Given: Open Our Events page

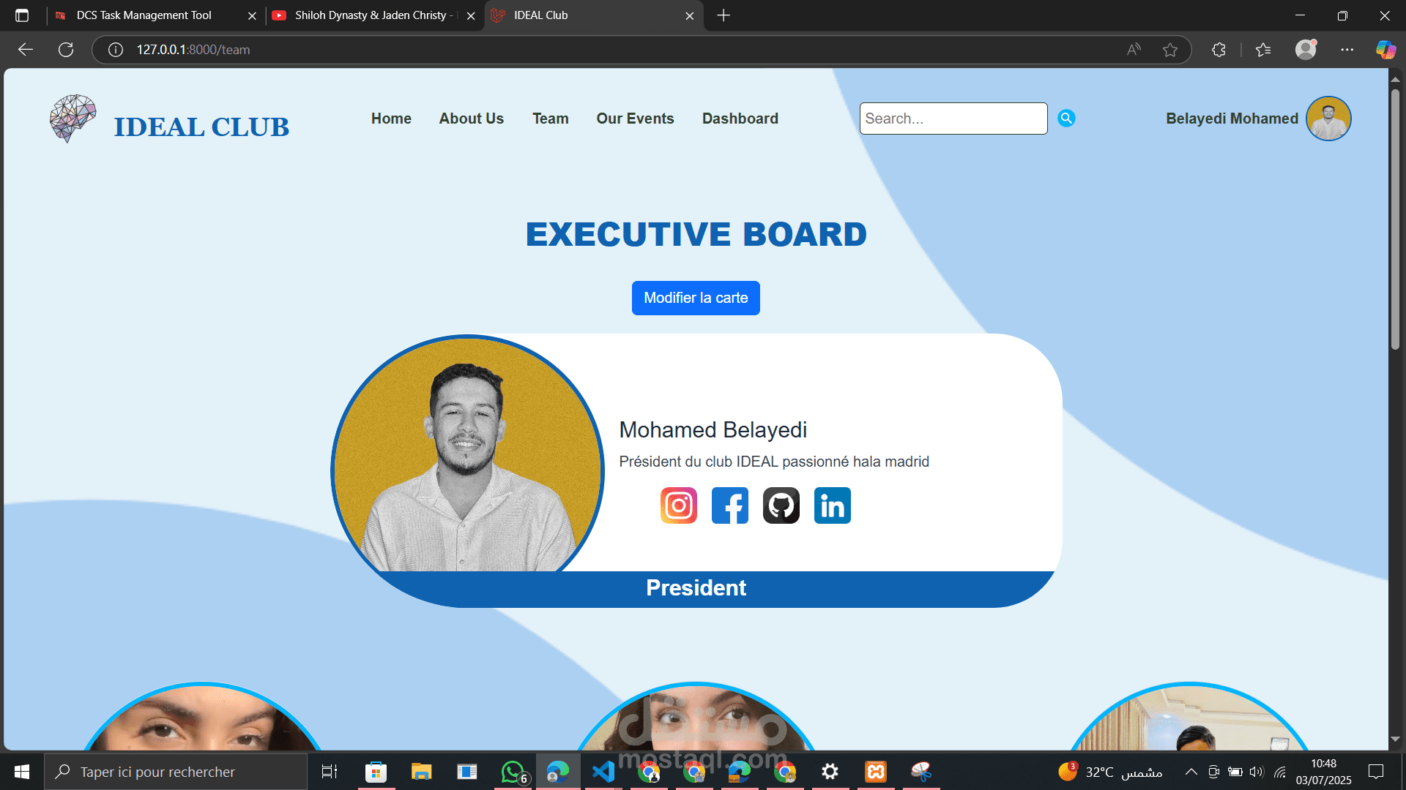Looking at the screenshot, I should 635,118.
